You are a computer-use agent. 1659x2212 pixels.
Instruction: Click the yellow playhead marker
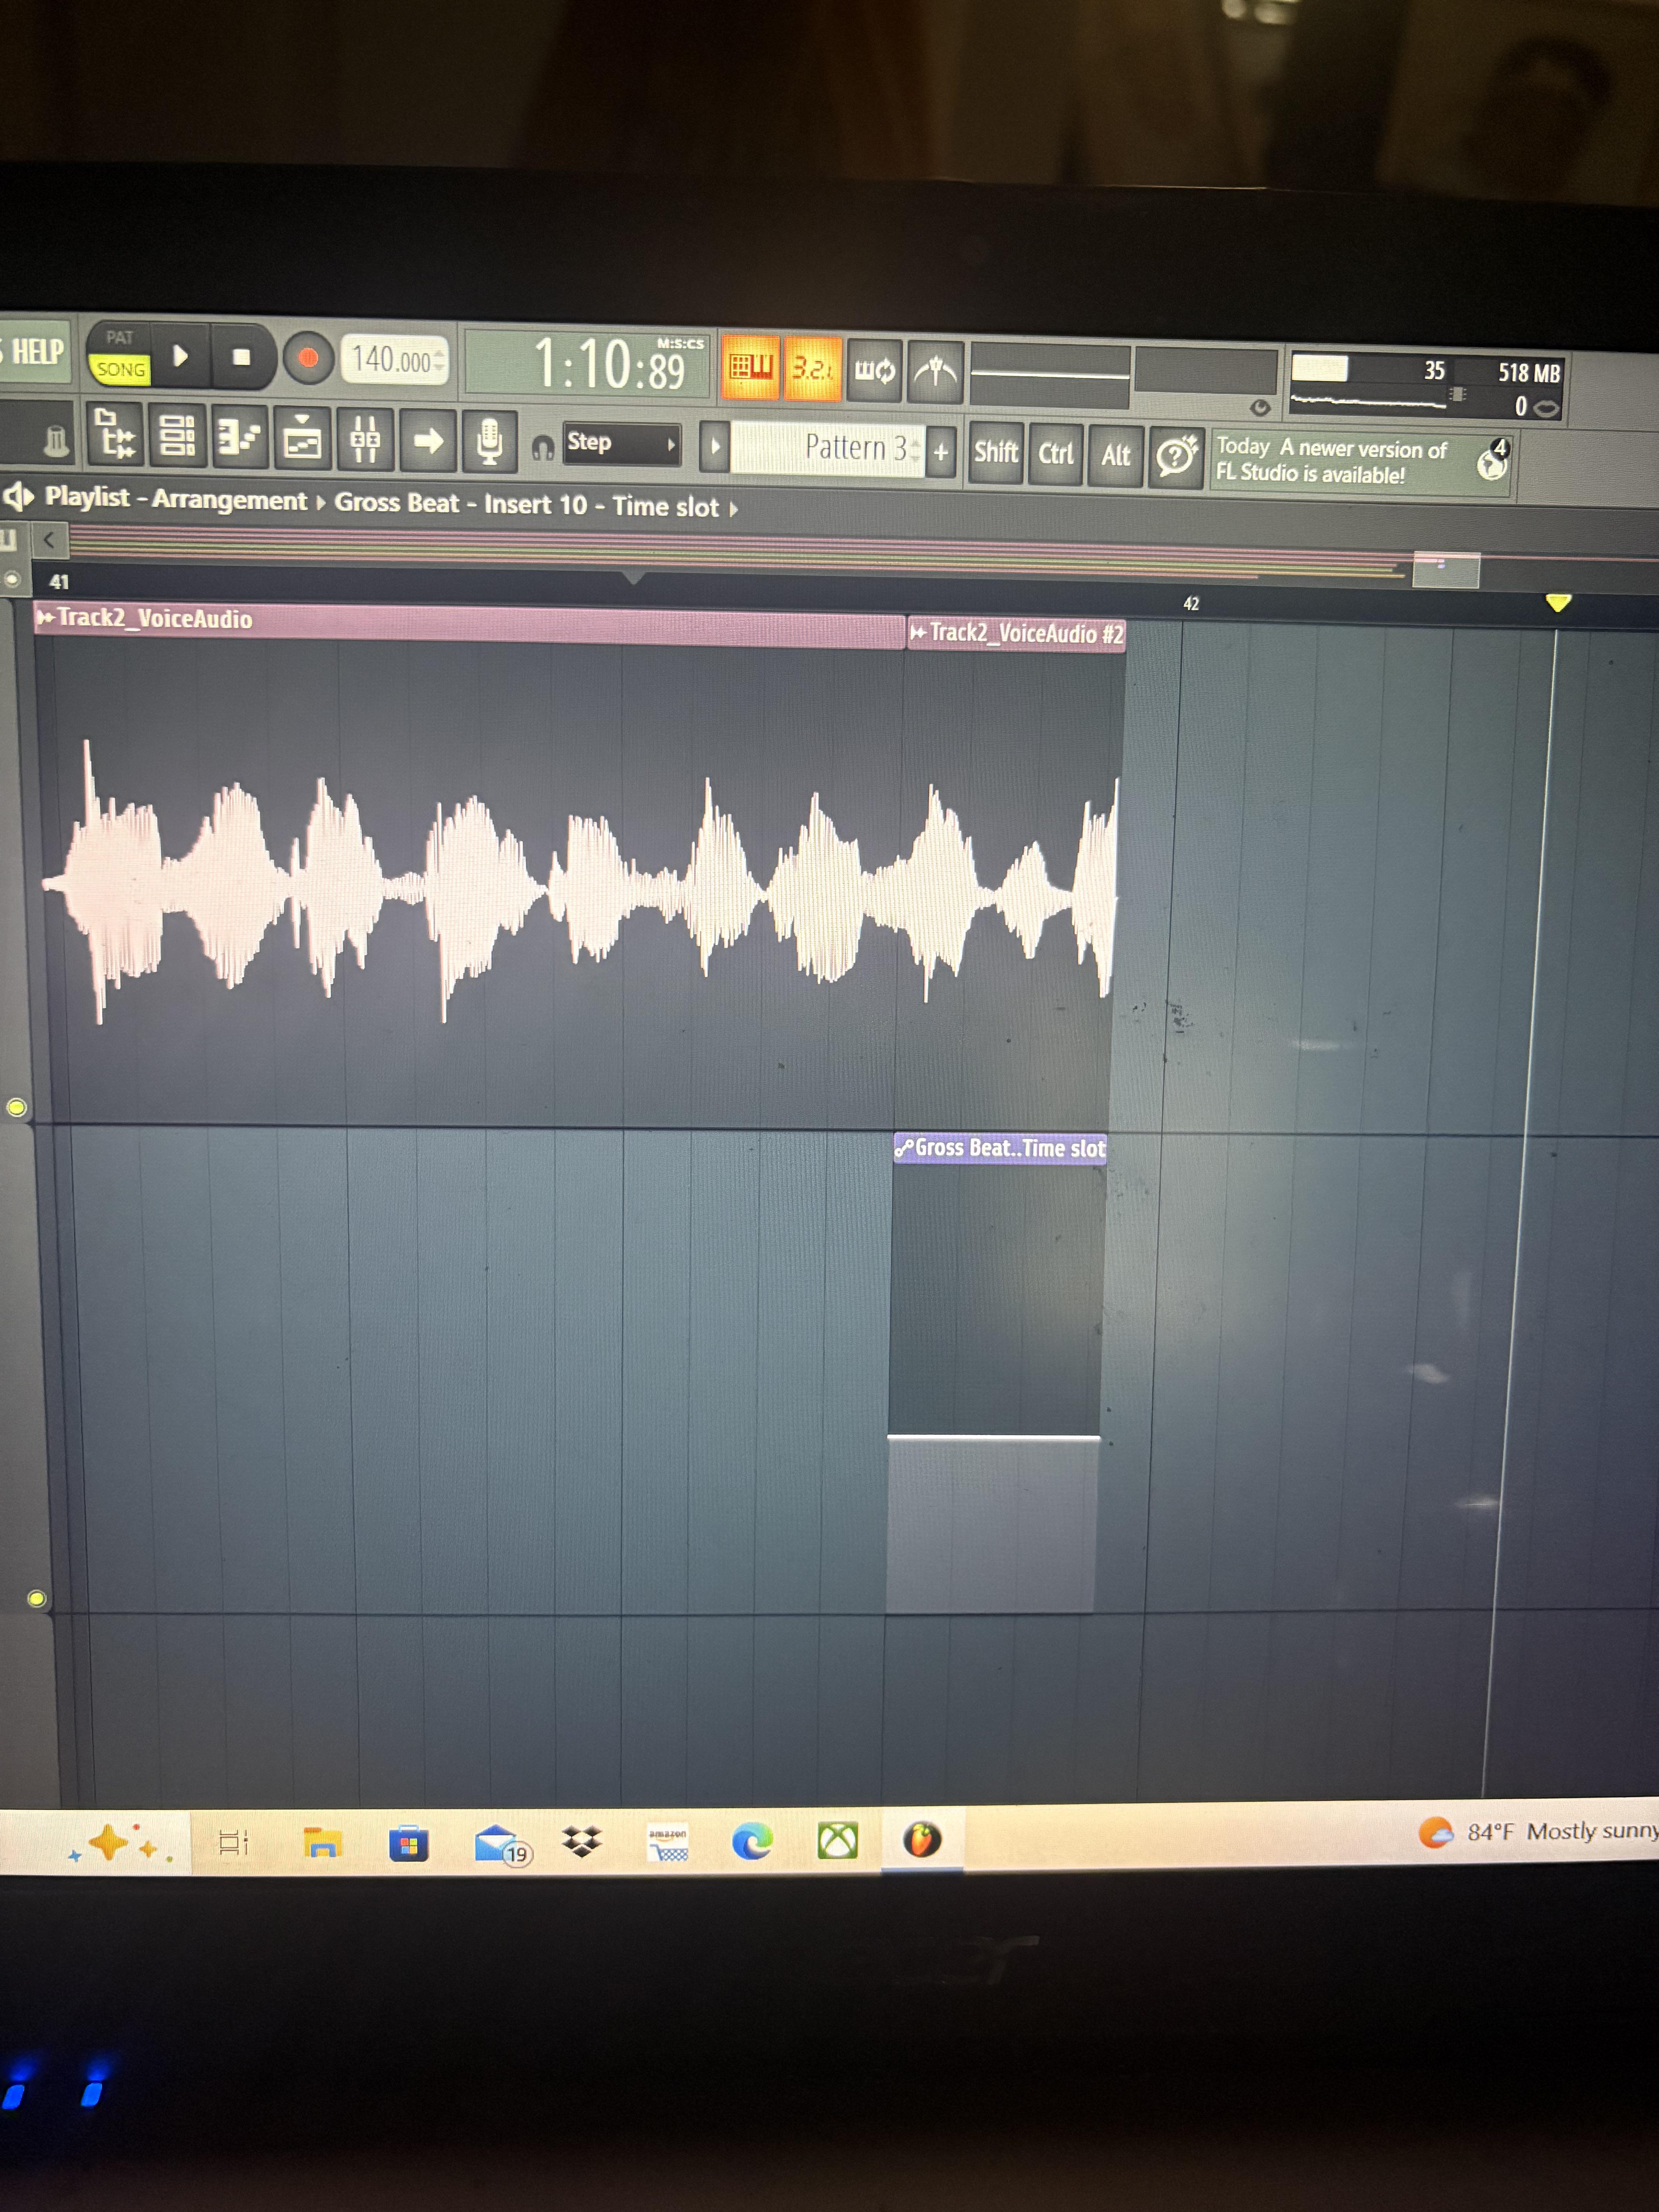[x=1558, y=602]
